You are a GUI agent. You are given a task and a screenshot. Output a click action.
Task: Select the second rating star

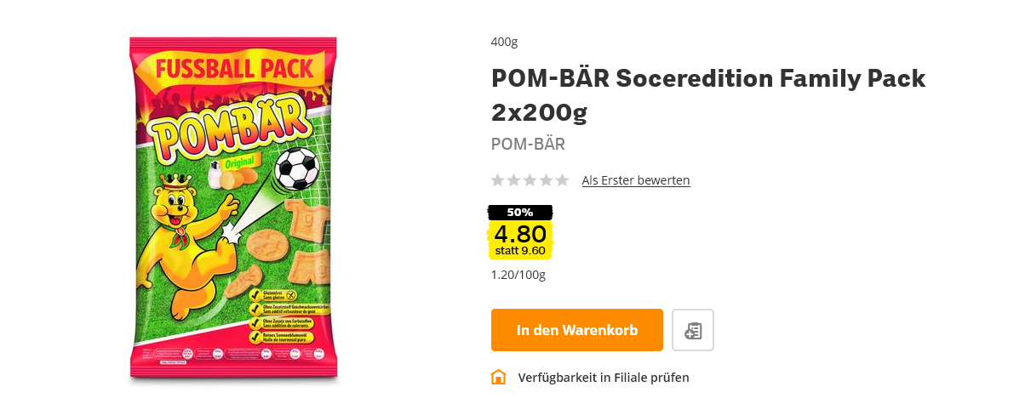513,180
